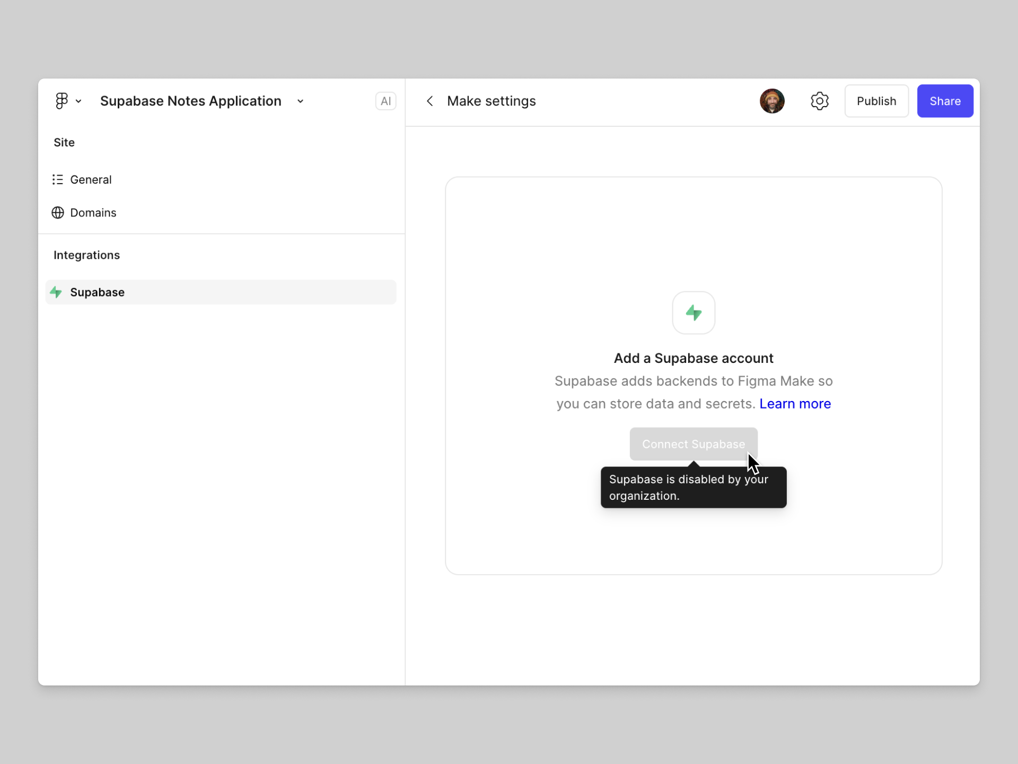This screenshot has width=1018, height=764.
Task: Click the blue Share button
Action: pyautogui.click(x=945, y=101)
